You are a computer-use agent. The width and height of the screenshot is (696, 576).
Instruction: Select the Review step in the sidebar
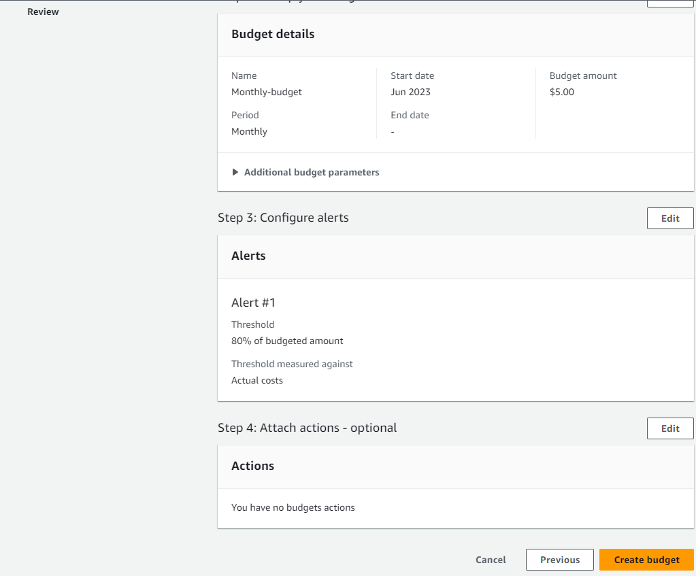(43, 12)
